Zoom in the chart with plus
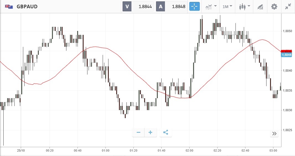The width and height of the screenshot is (295, 156). (x=151, y=132)
